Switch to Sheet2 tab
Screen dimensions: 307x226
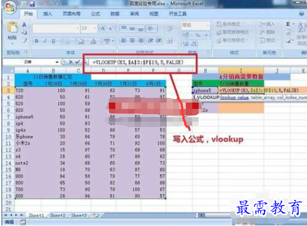tap(58, 216)
